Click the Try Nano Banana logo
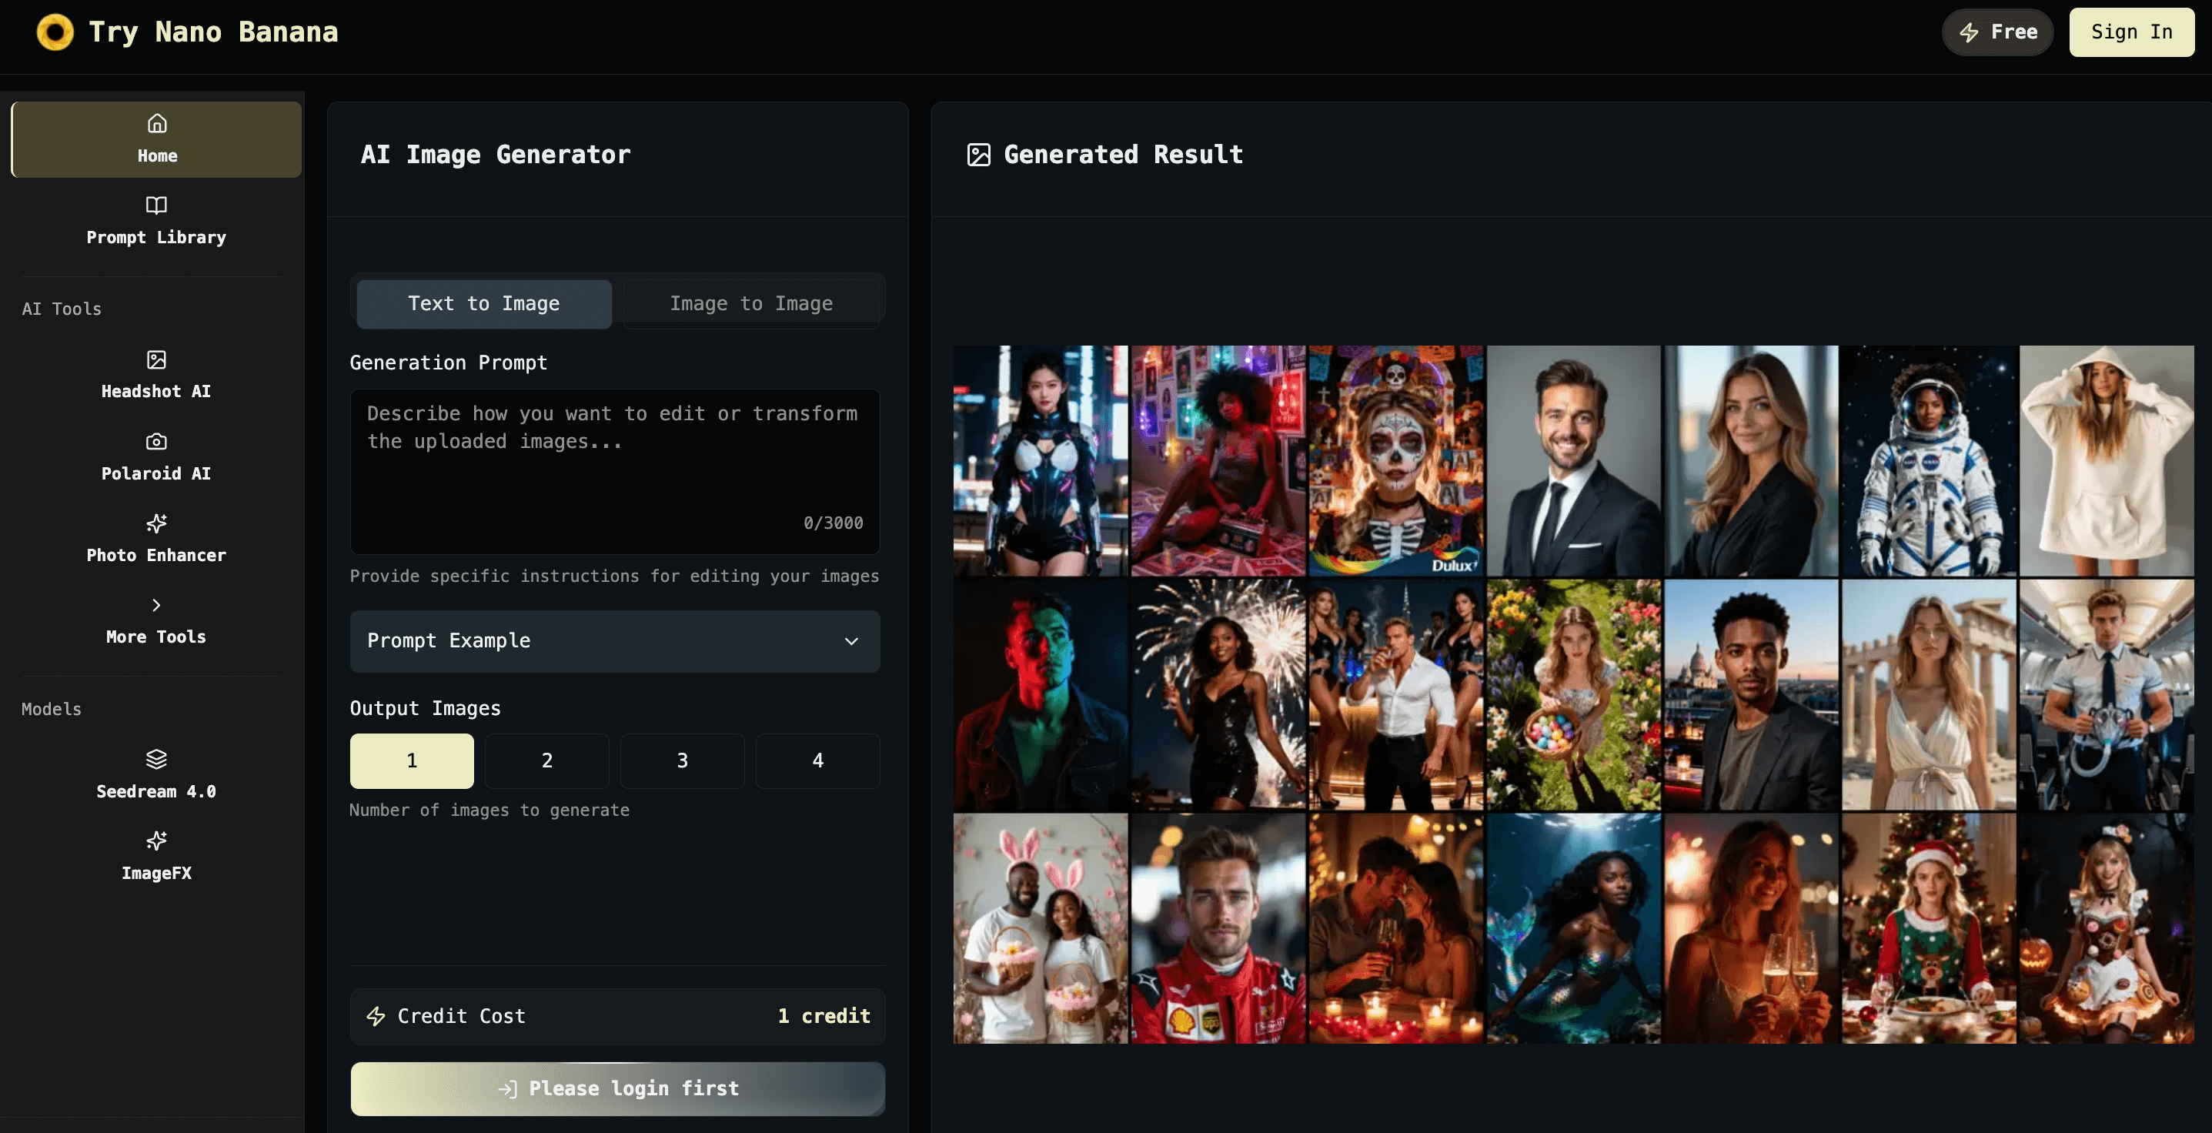 (x=55, y=32)
